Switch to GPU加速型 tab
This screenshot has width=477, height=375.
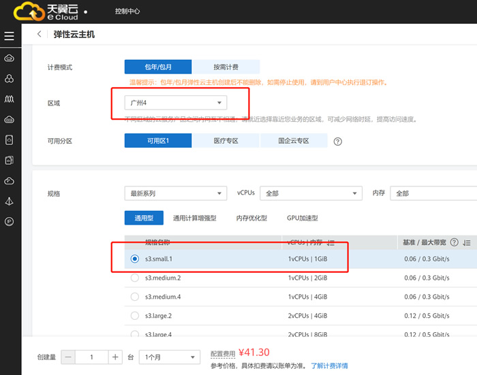[303, 218]
